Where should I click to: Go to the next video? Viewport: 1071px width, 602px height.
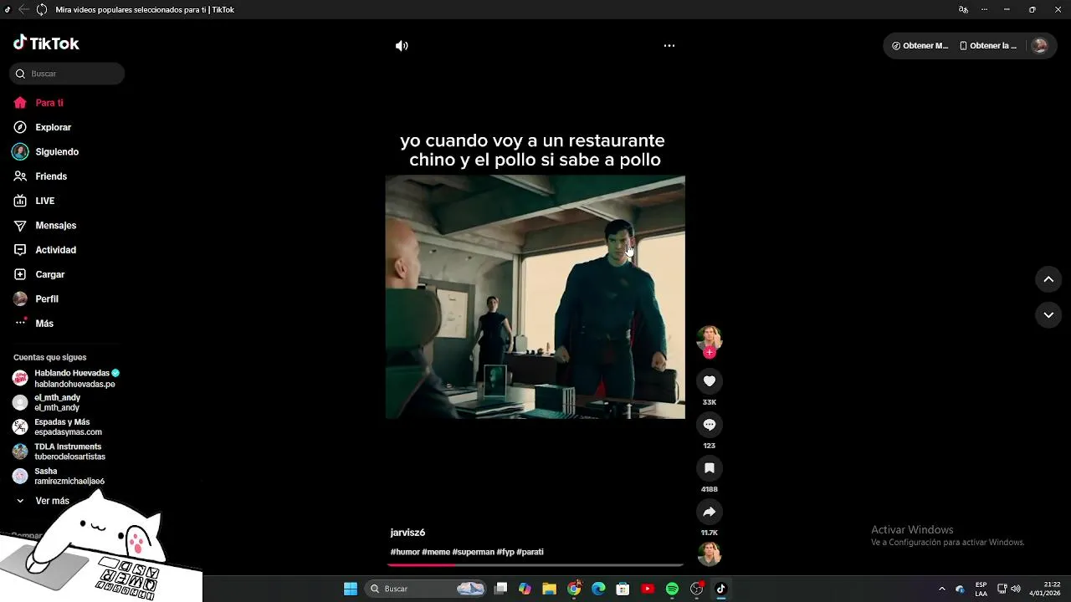tap(1048, 315)
